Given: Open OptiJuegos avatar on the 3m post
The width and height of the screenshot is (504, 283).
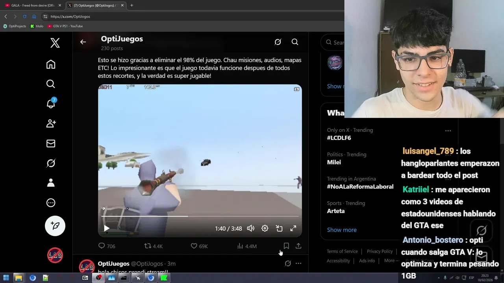Looking at the screenshot, I should tap(87, 267).
